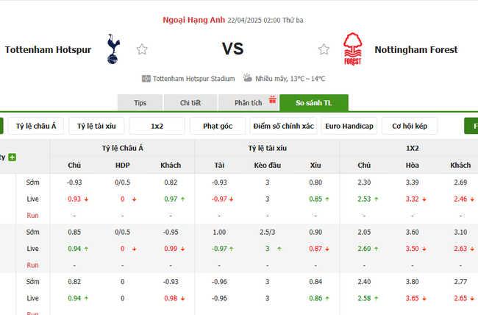Click the Nottingham Forest club crest

point(353,49)
